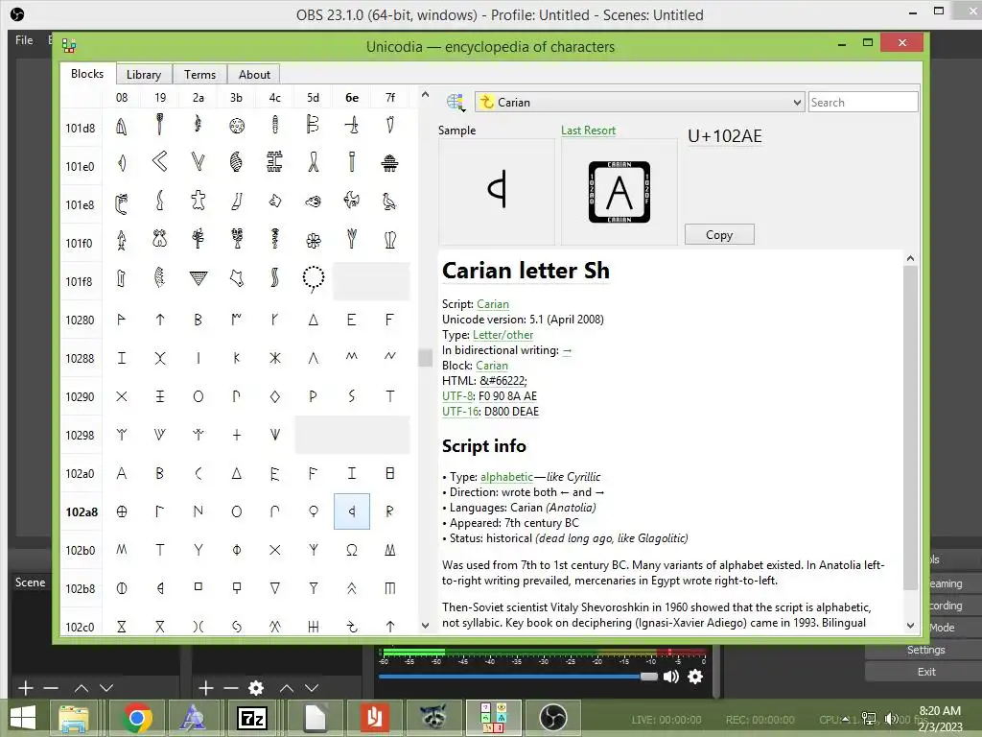Mute audio with OBS speaker icon
The image size is (982, 737).
670,677
